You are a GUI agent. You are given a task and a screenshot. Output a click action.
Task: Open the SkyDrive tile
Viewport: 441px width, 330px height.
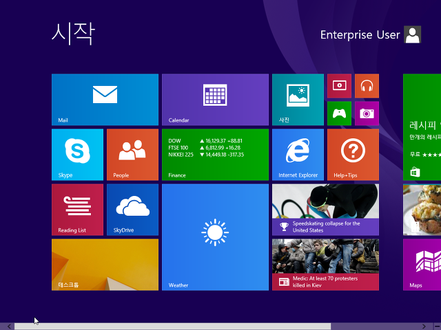[132, 210]
